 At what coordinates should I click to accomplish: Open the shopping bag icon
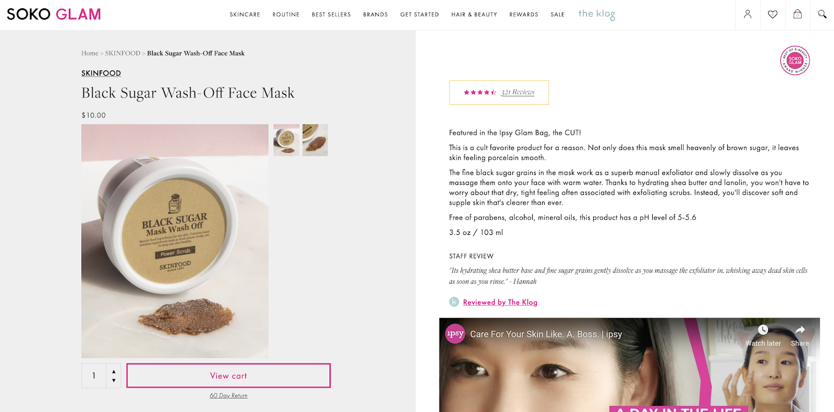798,15
